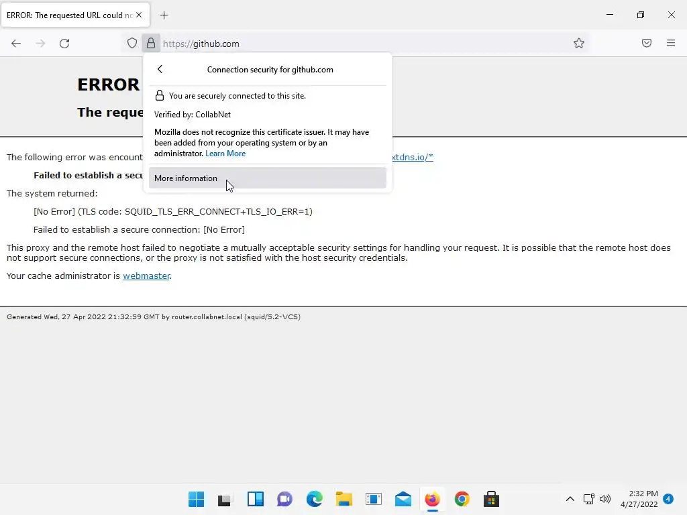Bookmark this page with the star
This screenshot has width=687, height=515.
click(579, 43)
